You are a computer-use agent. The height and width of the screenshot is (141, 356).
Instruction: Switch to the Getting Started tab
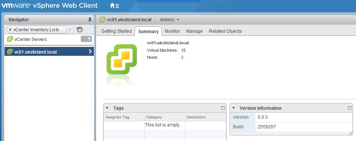(x=116, y=31)
